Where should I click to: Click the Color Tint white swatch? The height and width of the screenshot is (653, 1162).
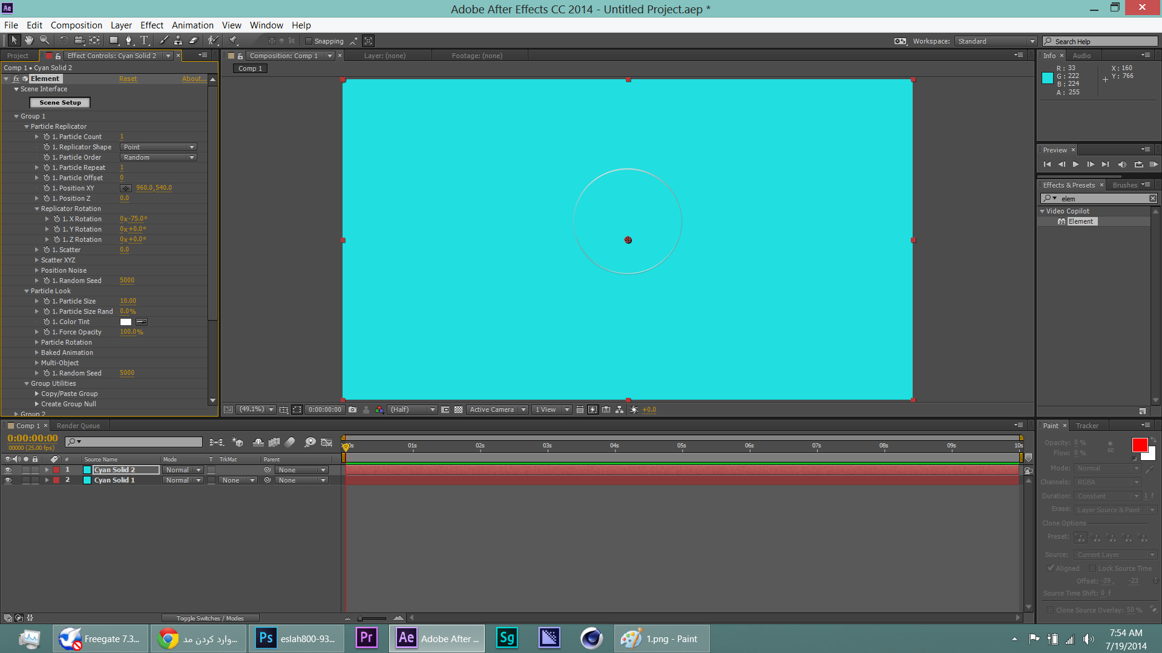click(x=125, y=321)
